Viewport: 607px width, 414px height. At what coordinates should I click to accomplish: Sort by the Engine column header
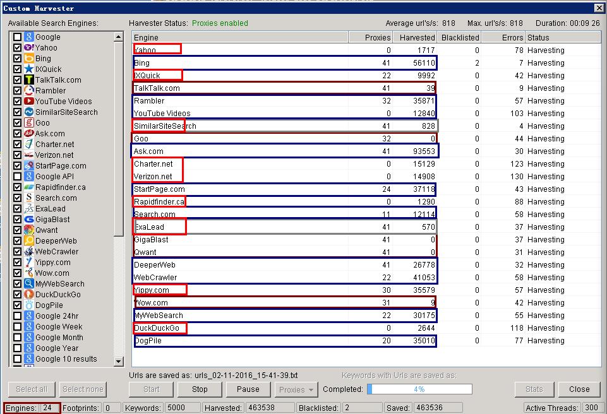tap(240, 37)
